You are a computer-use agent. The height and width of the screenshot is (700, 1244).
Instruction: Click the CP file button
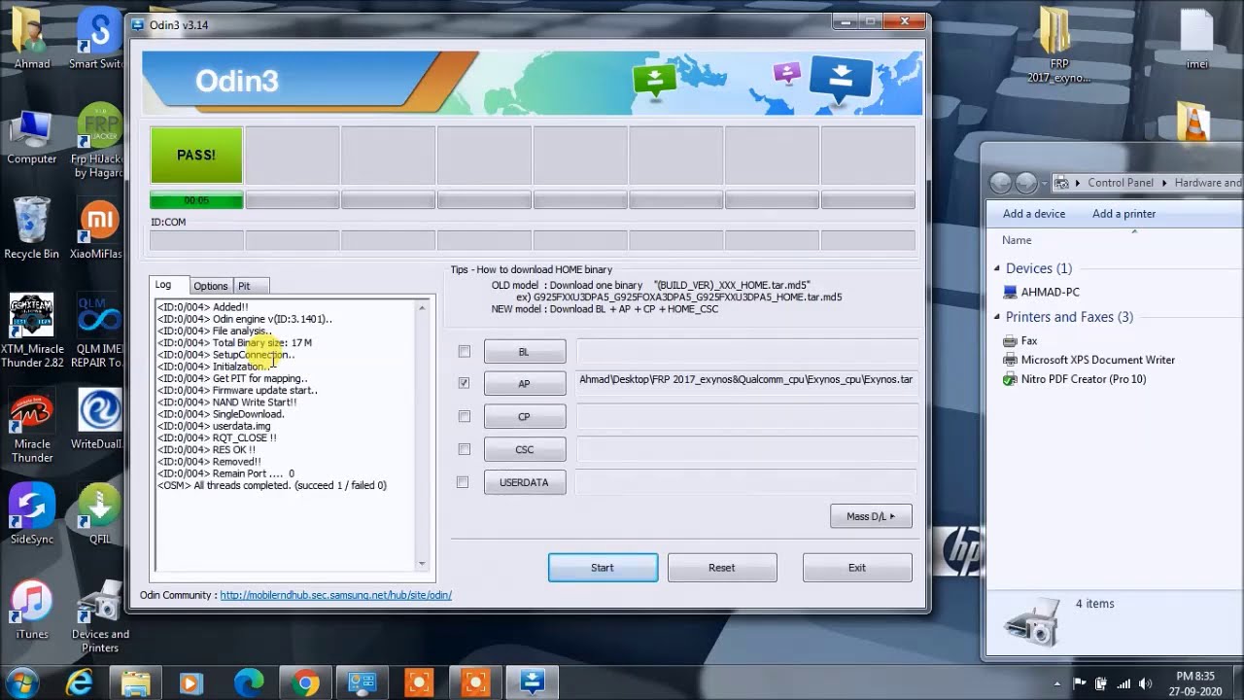coord(525,416)
